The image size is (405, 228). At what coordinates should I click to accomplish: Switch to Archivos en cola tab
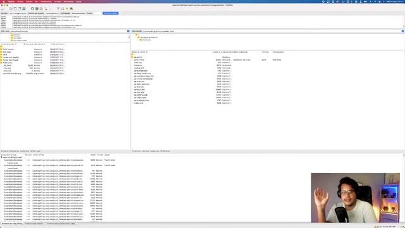[12, 224]
